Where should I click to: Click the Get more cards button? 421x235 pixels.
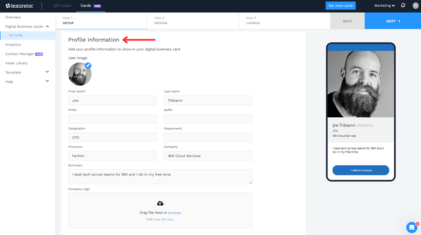pos(340,5)
